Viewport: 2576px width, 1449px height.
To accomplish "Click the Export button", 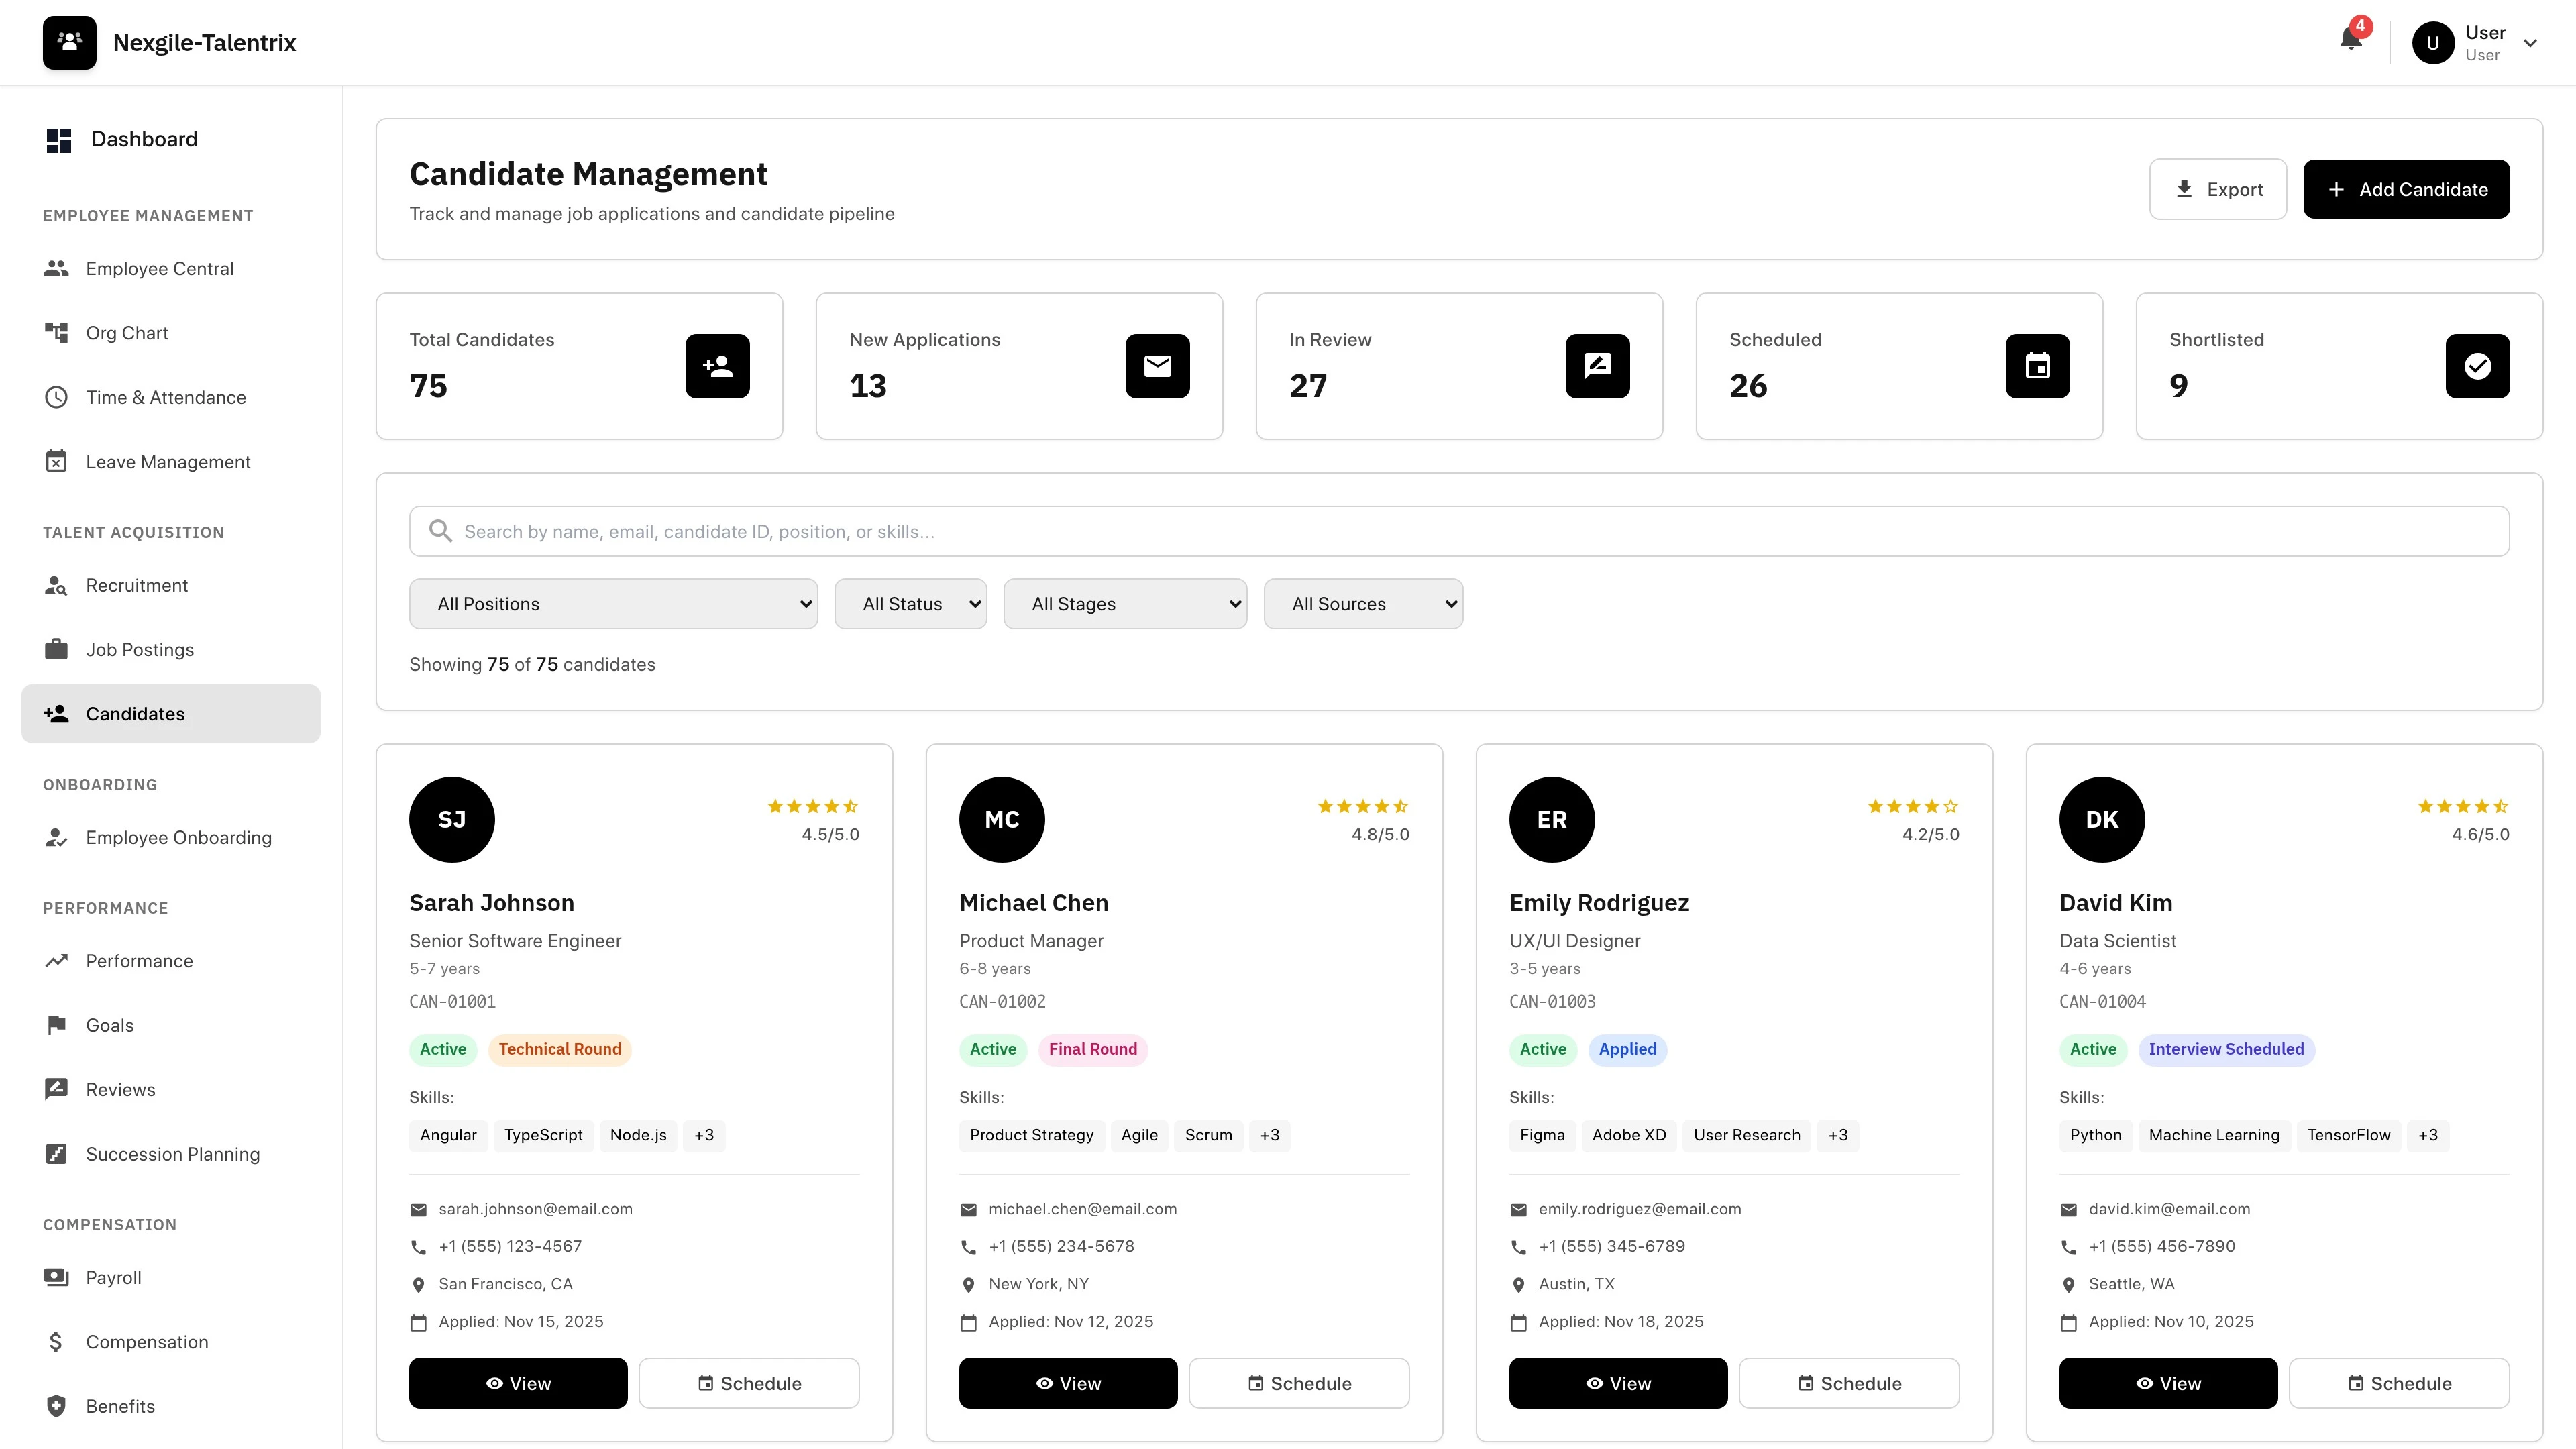I will coord(2218,189).
